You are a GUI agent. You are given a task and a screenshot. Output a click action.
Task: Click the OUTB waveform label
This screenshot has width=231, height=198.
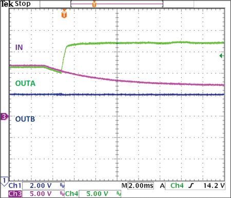[25, 119]
